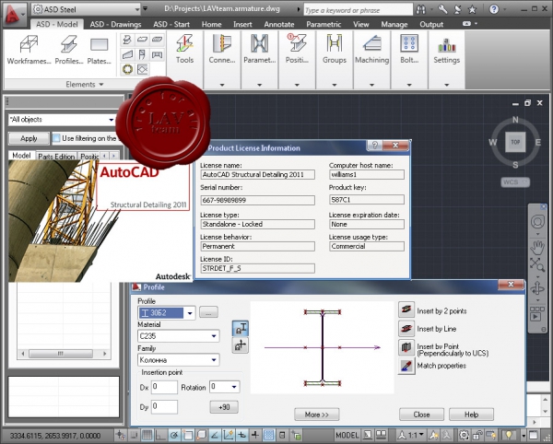553x444 pixels.
Task: Click the AutoCAD application menu button
Action: pyautogui.click(x=14, y=14)
